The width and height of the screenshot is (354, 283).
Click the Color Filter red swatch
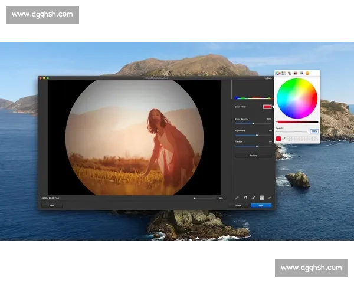click(x=267, y=107)
